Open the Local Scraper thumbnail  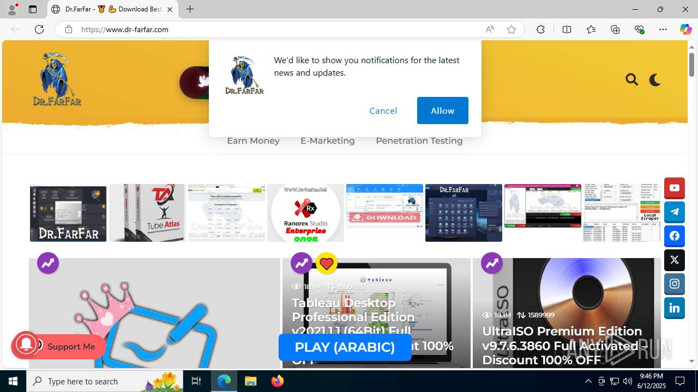tap(622, 213)
